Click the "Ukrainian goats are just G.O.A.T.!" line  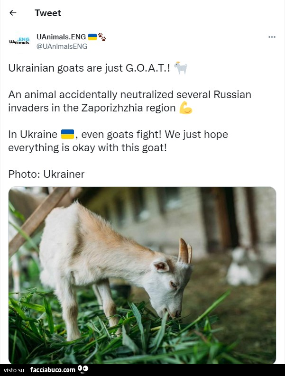89,68
